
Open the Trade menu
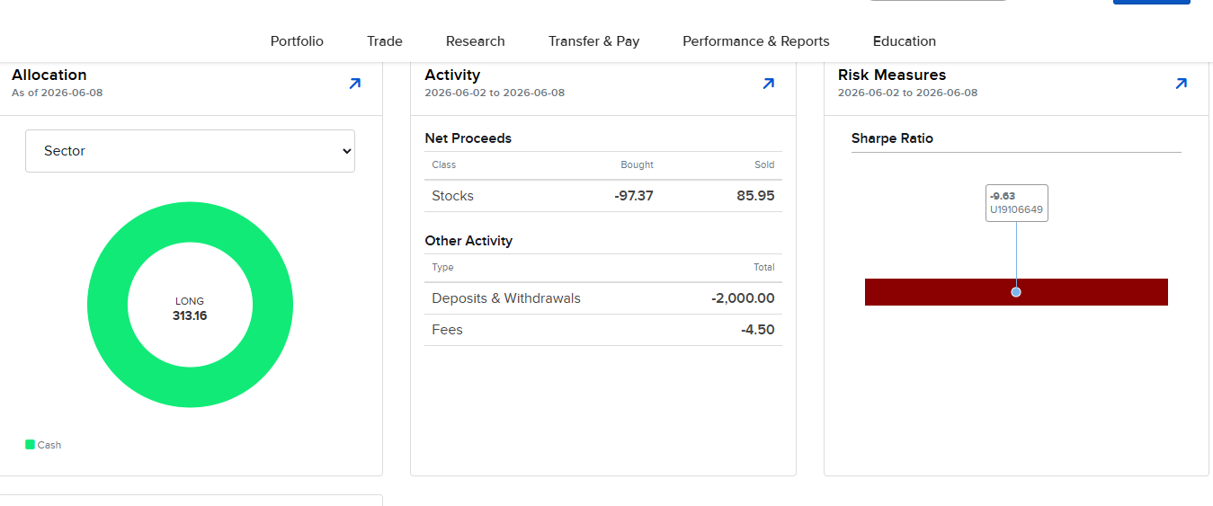[x=385, y=41]
